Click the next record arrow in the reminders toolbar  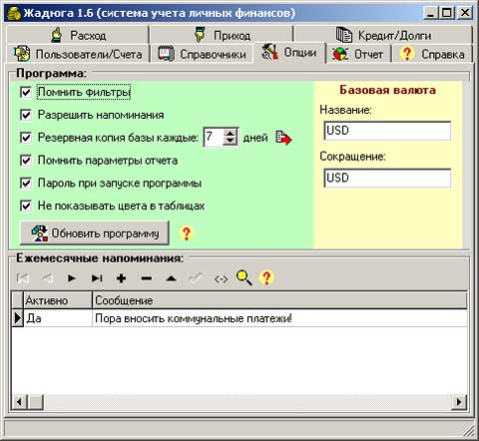72,278
